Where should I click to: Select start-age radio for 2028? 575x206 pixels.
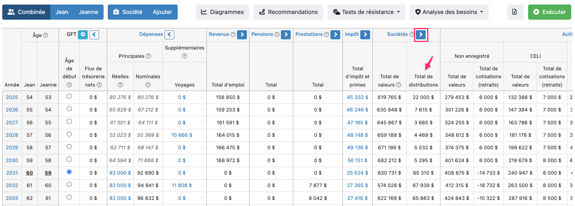pos(69,134)
